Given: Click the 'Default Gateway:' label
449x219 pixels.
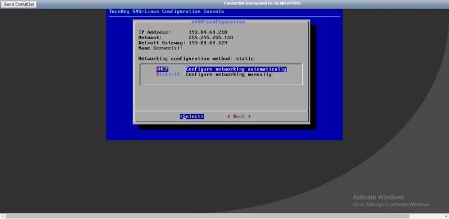Looking at the screenshot, I should pos(162,43).
